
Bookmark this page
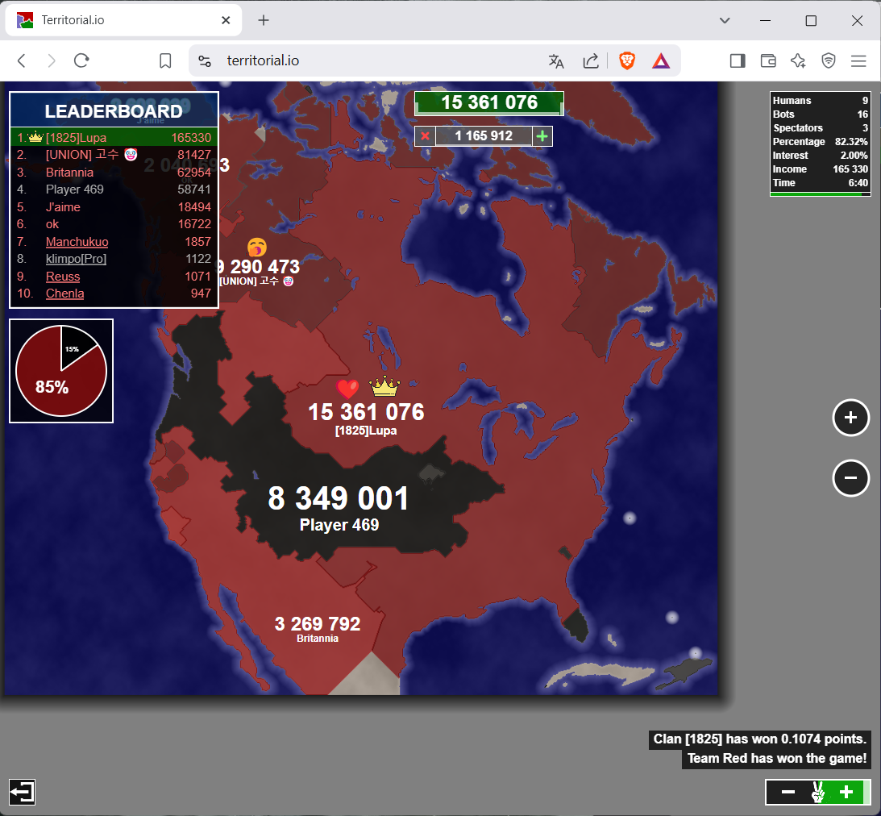click(x=165, y=60)
